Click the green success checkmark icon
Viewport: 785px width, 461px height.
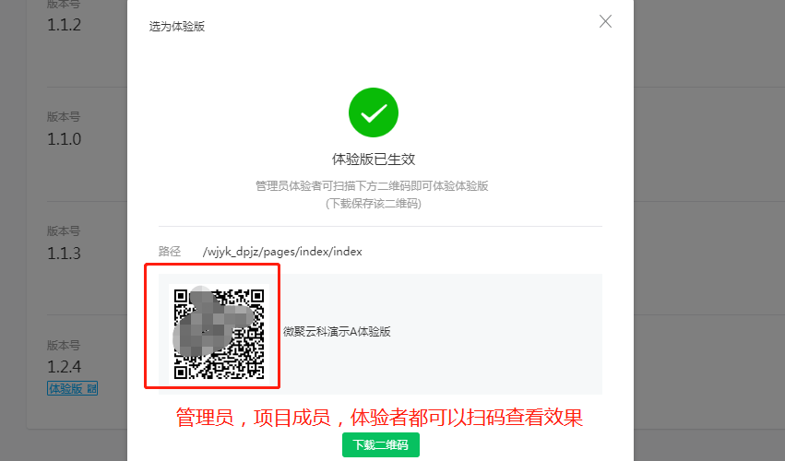[x=374, y=112]
